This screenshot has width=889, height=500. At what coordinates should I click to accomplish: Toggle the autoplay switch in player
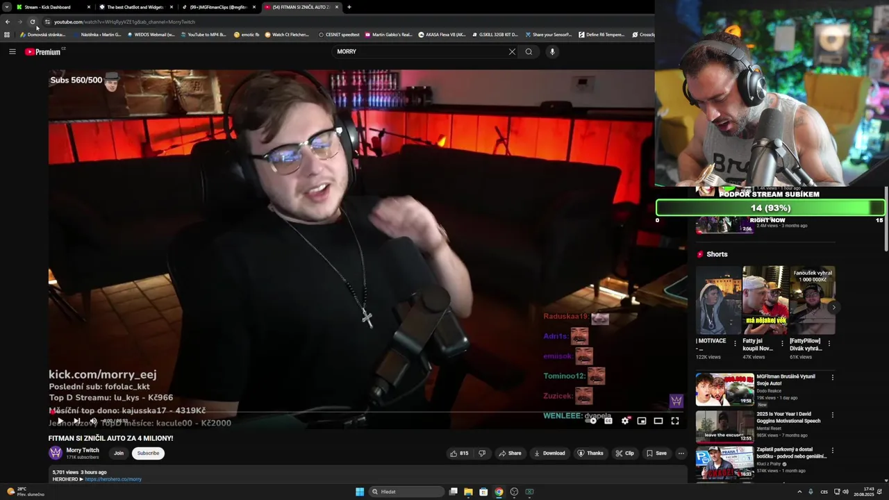tap(592, 421)
